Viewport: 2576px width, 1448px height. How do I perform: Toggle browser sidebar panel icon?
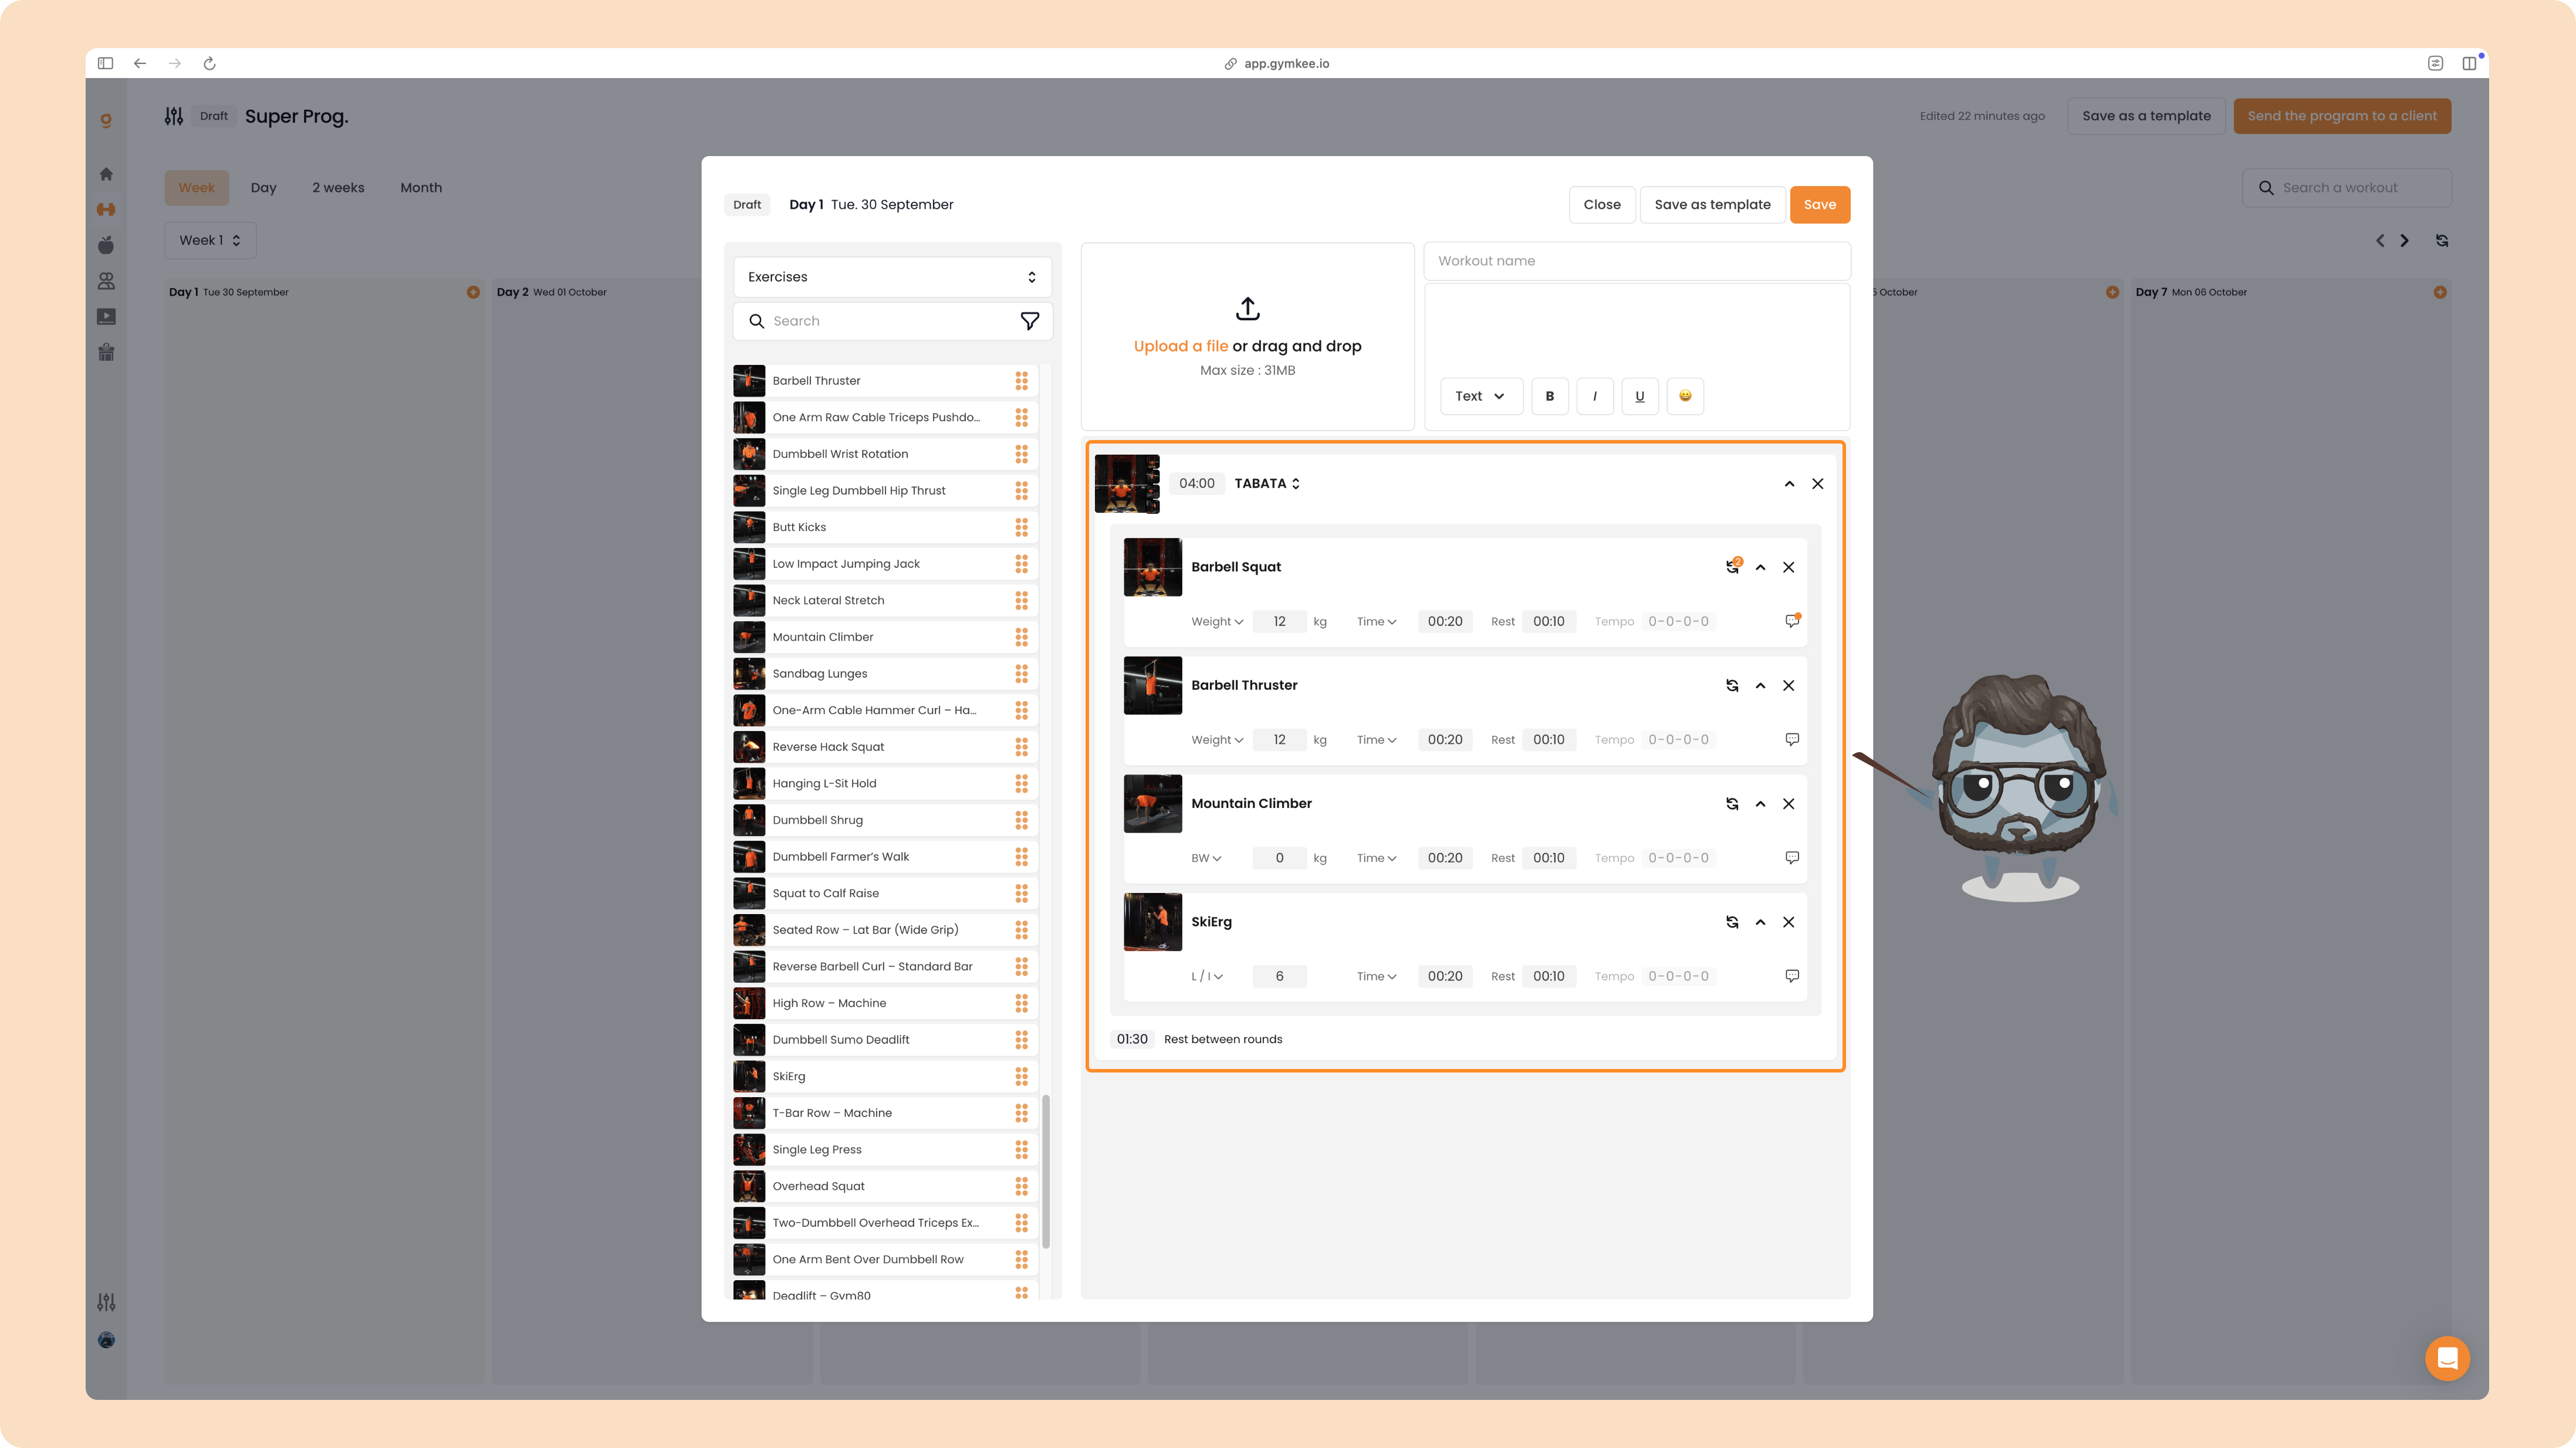click(x=105, y=63)
